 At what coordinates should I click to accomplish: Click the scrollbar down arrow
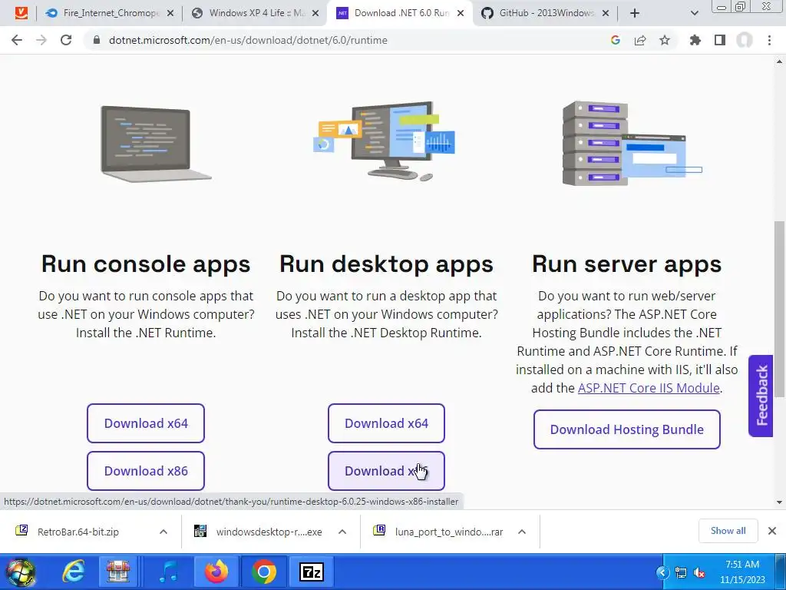pos(780,502)
